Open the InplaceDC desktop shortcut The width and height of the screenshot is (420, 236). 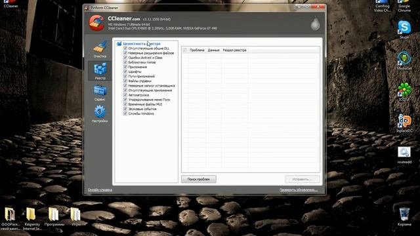click(x=404, y=123)
